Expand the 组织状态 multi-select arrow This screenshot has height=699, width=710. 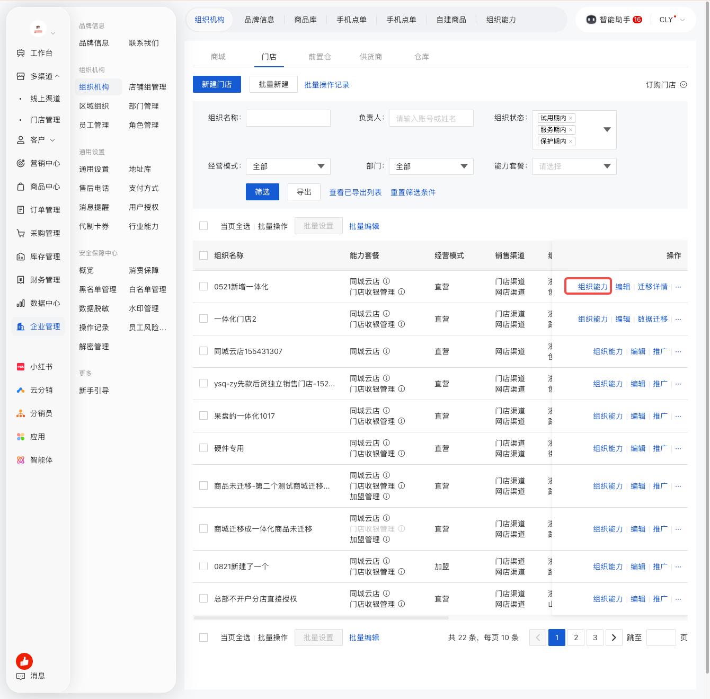(607, 130)
